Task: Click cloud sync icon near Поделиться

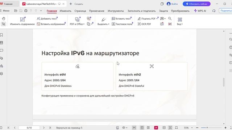Action: (x=214, y=11)
